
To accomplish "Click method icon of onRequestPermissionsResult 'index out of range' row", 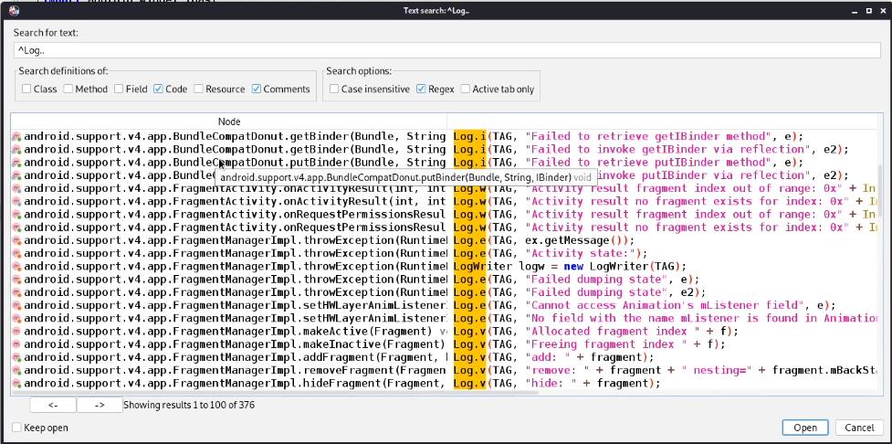I will [x=16, y=215].
